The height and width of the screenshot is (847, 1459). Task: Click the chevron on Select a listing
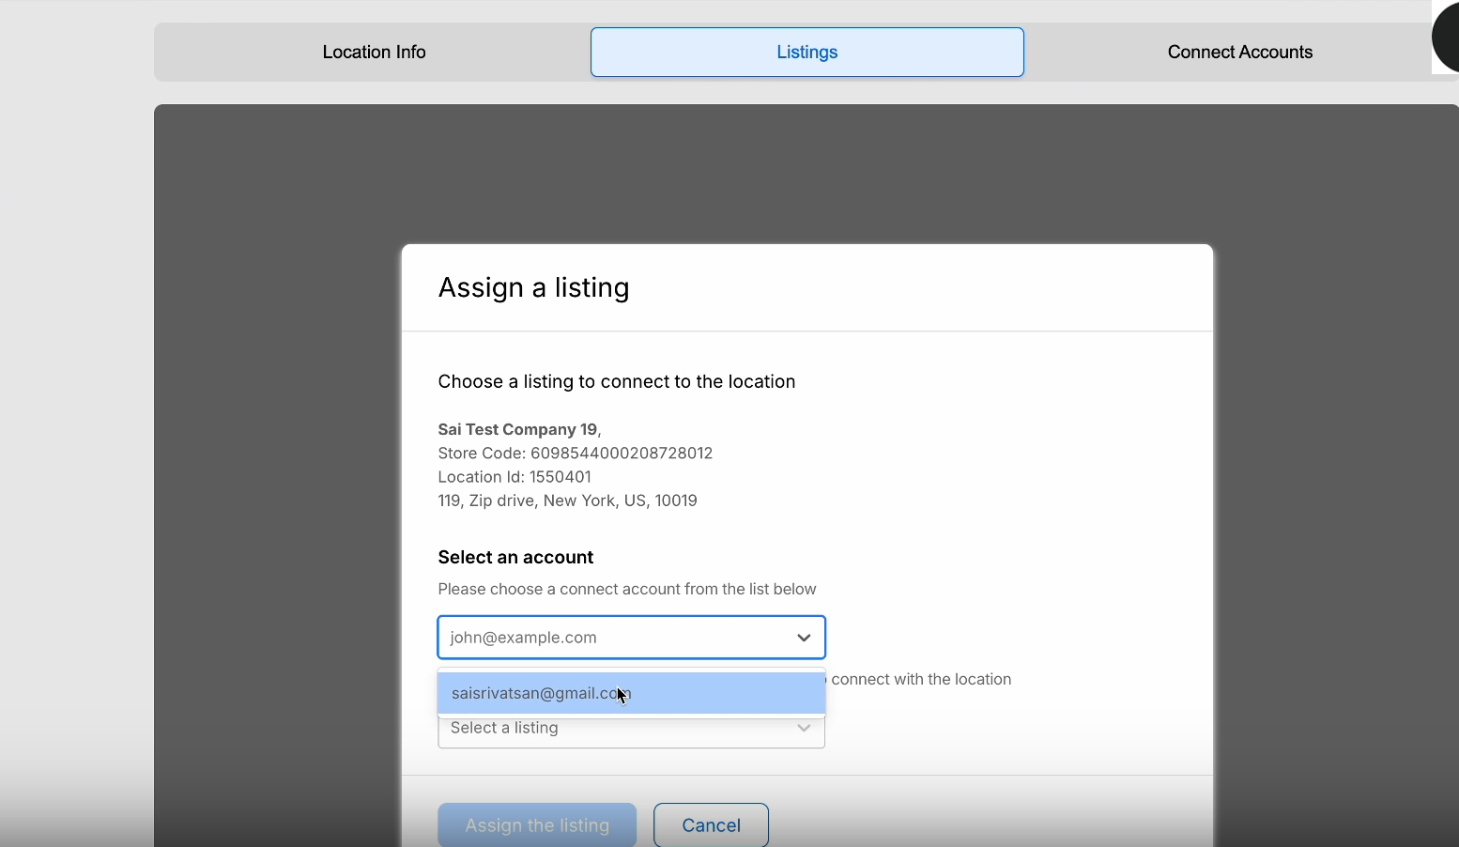point(804,729)
